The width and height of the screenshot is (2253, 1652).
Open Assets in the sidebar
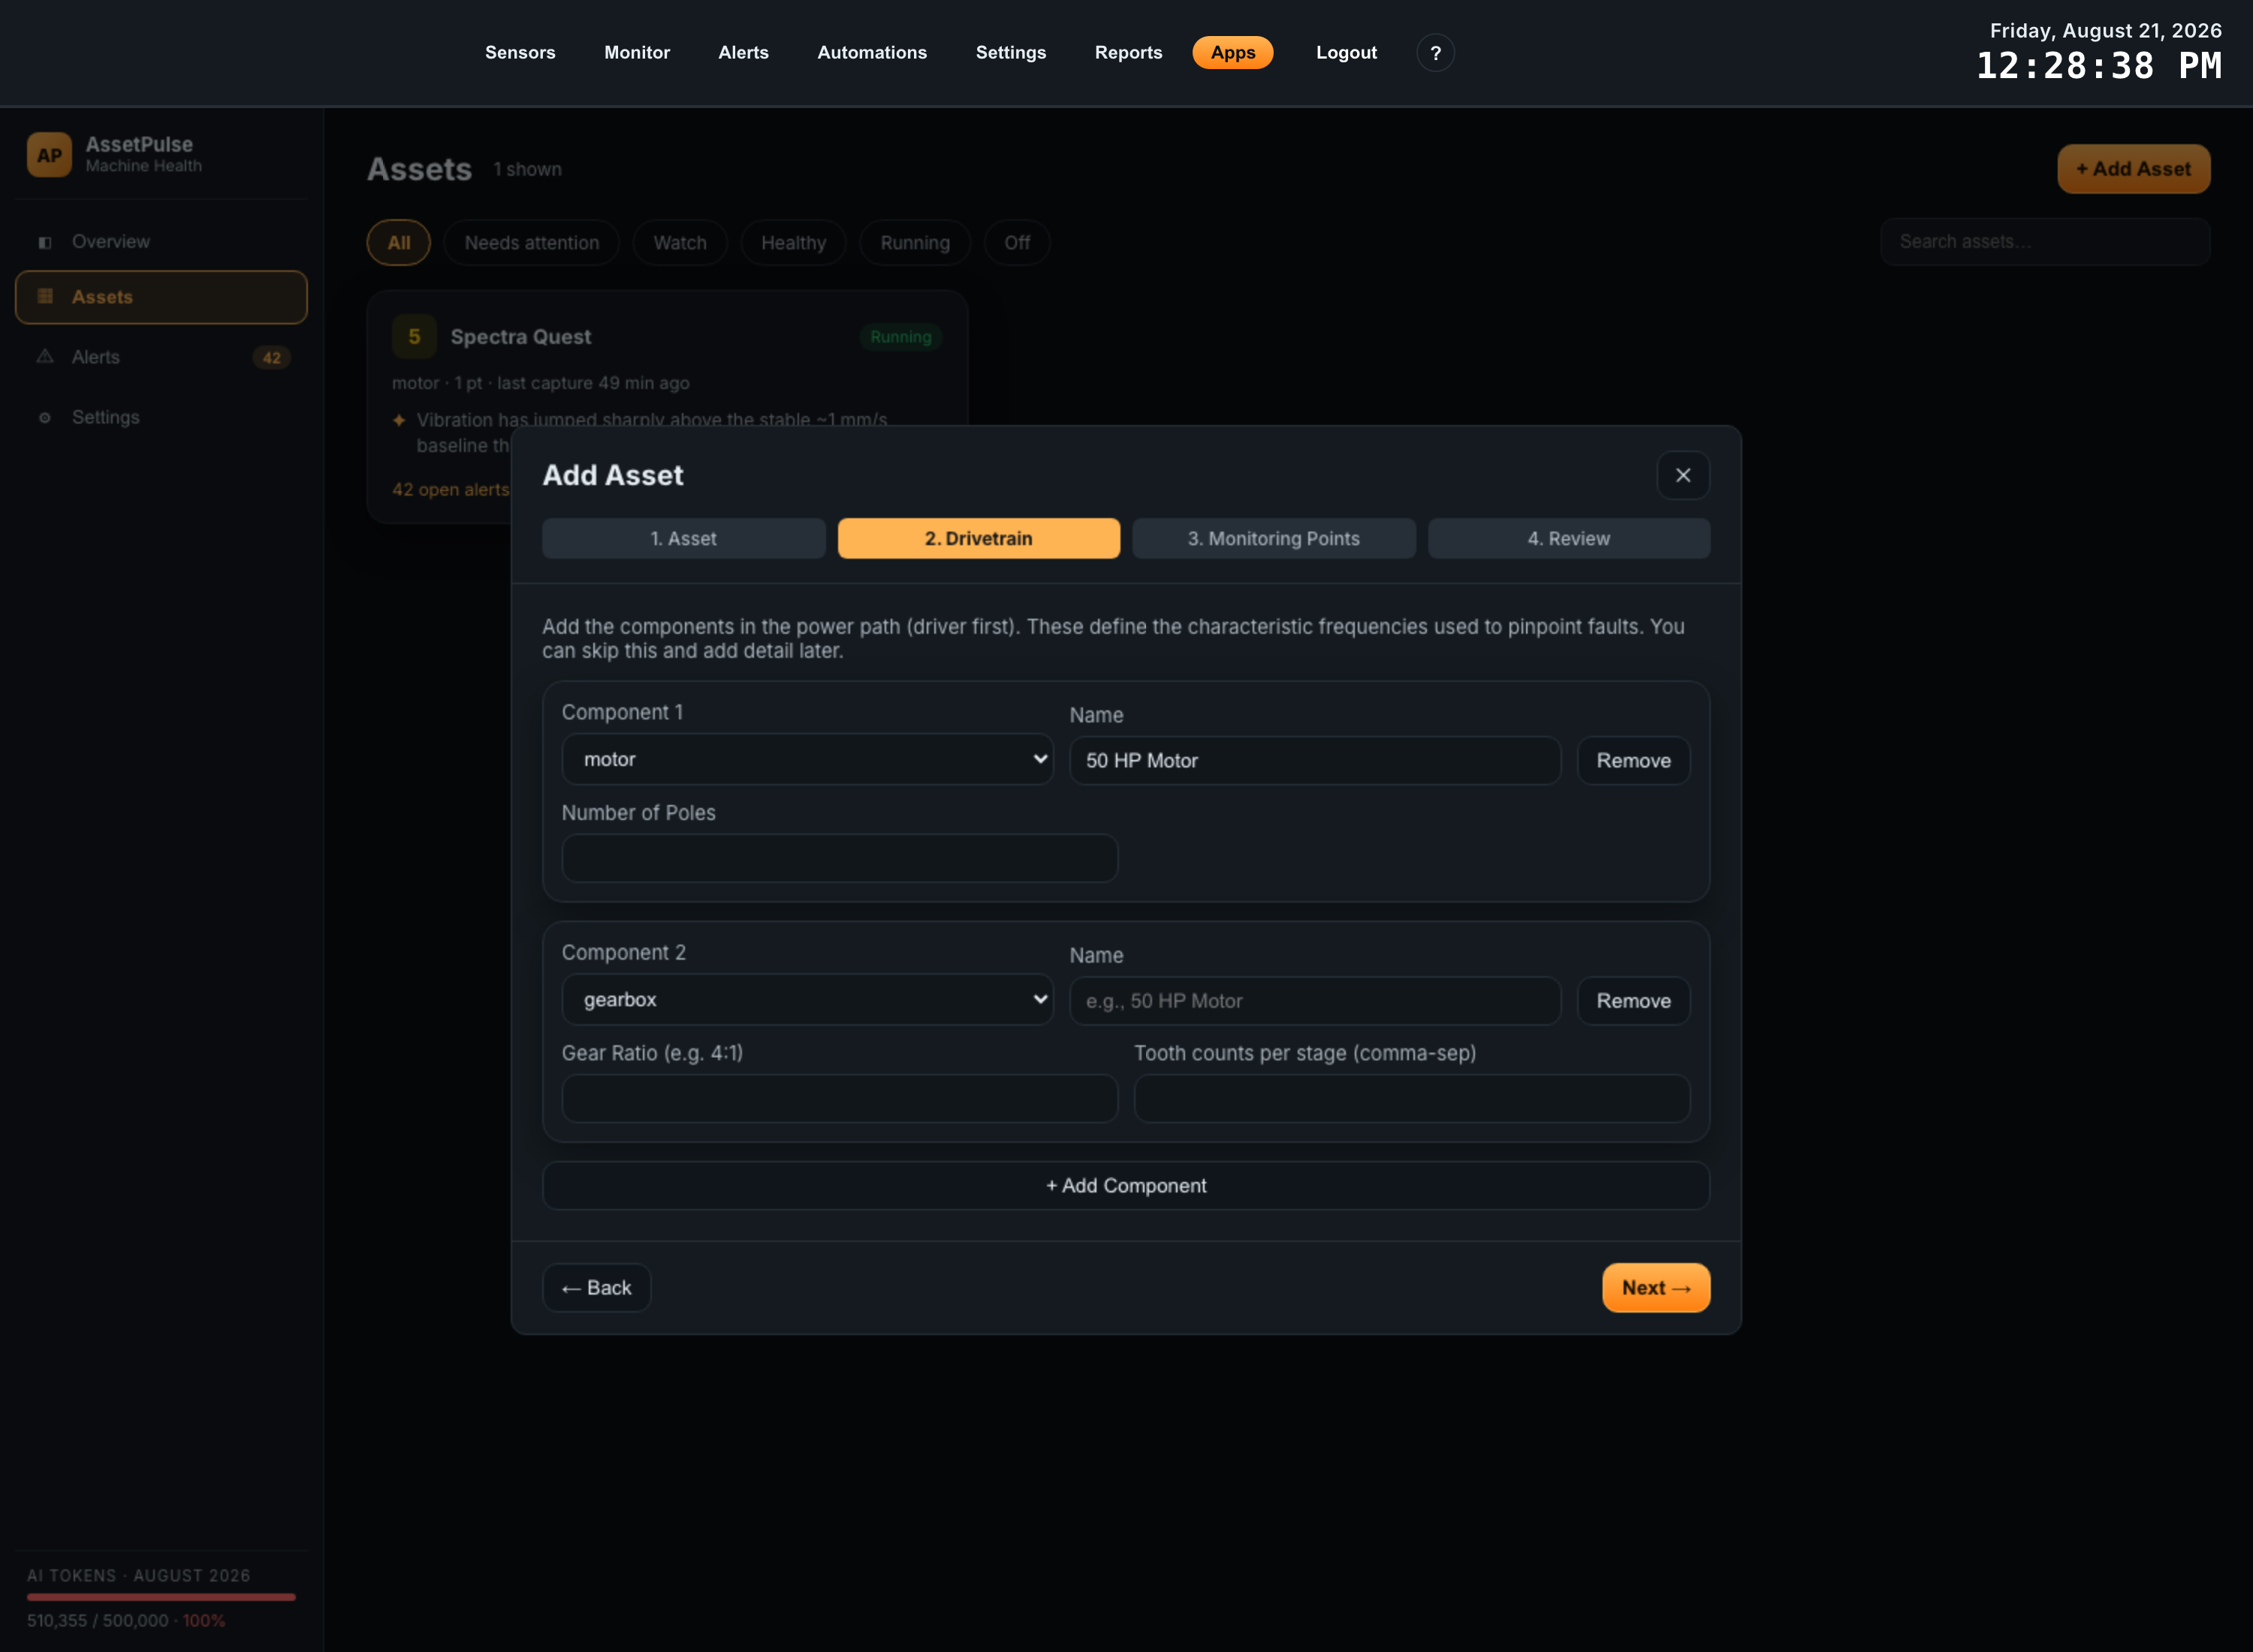161,297
